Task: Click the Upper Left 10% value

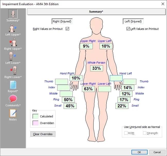Action: click(106, 46)
